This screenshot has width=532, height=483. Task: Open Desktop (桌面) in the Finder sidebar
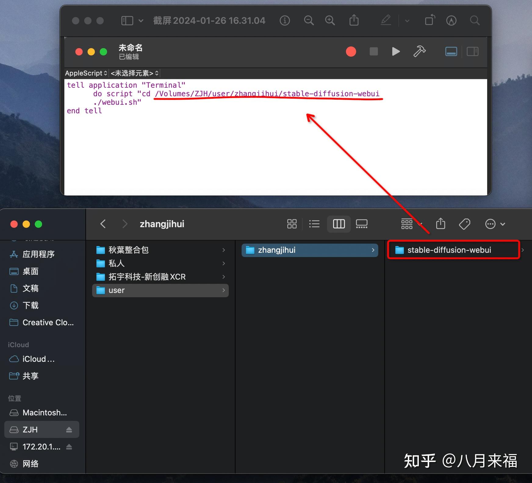[x=42, y=271]
